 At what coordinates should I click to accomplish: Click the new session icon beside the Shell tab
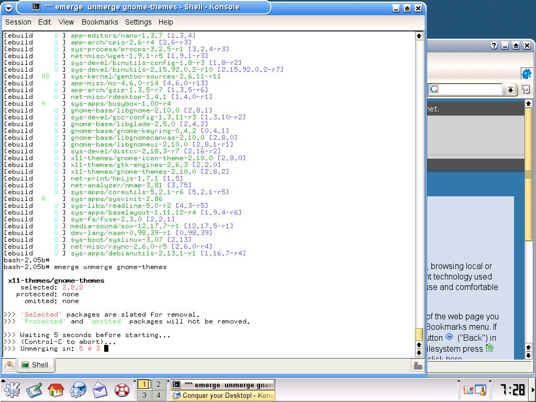9,365
